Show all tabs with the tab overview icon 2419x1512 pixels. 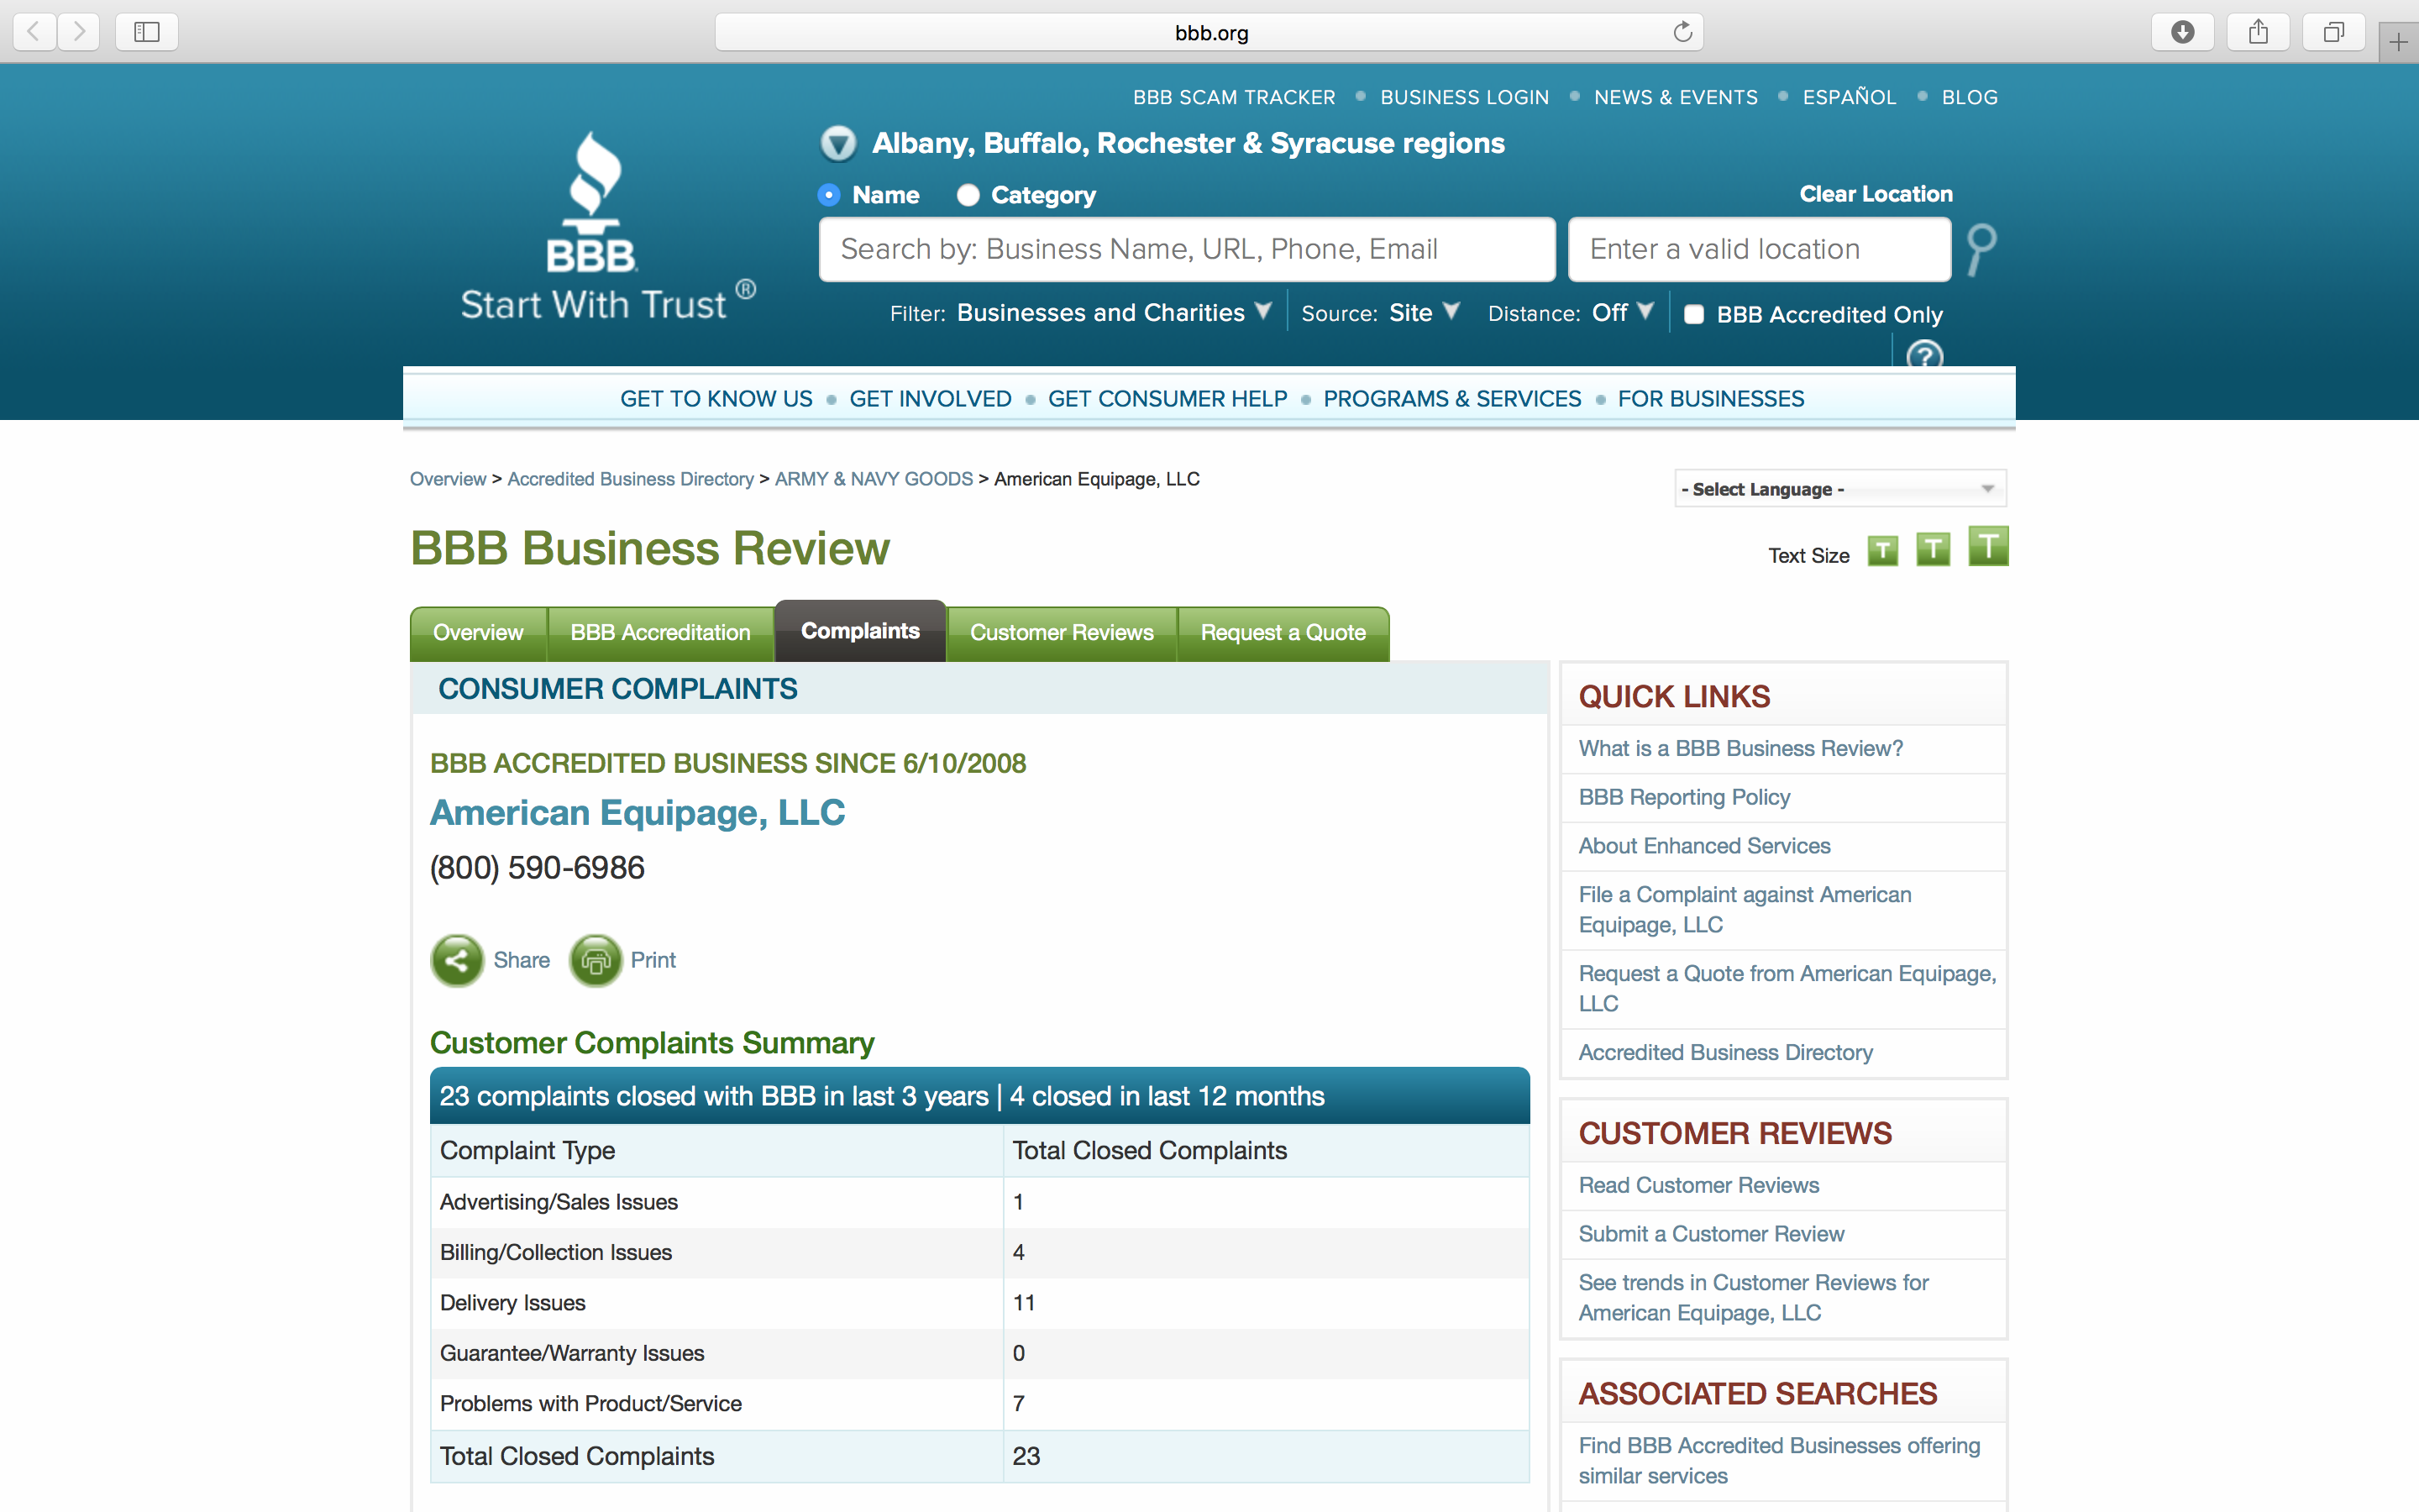(2333, 32)
